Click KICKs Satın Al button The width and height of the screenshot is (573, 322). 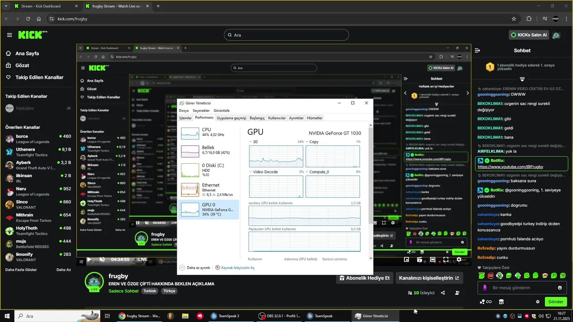click(529, 35)
